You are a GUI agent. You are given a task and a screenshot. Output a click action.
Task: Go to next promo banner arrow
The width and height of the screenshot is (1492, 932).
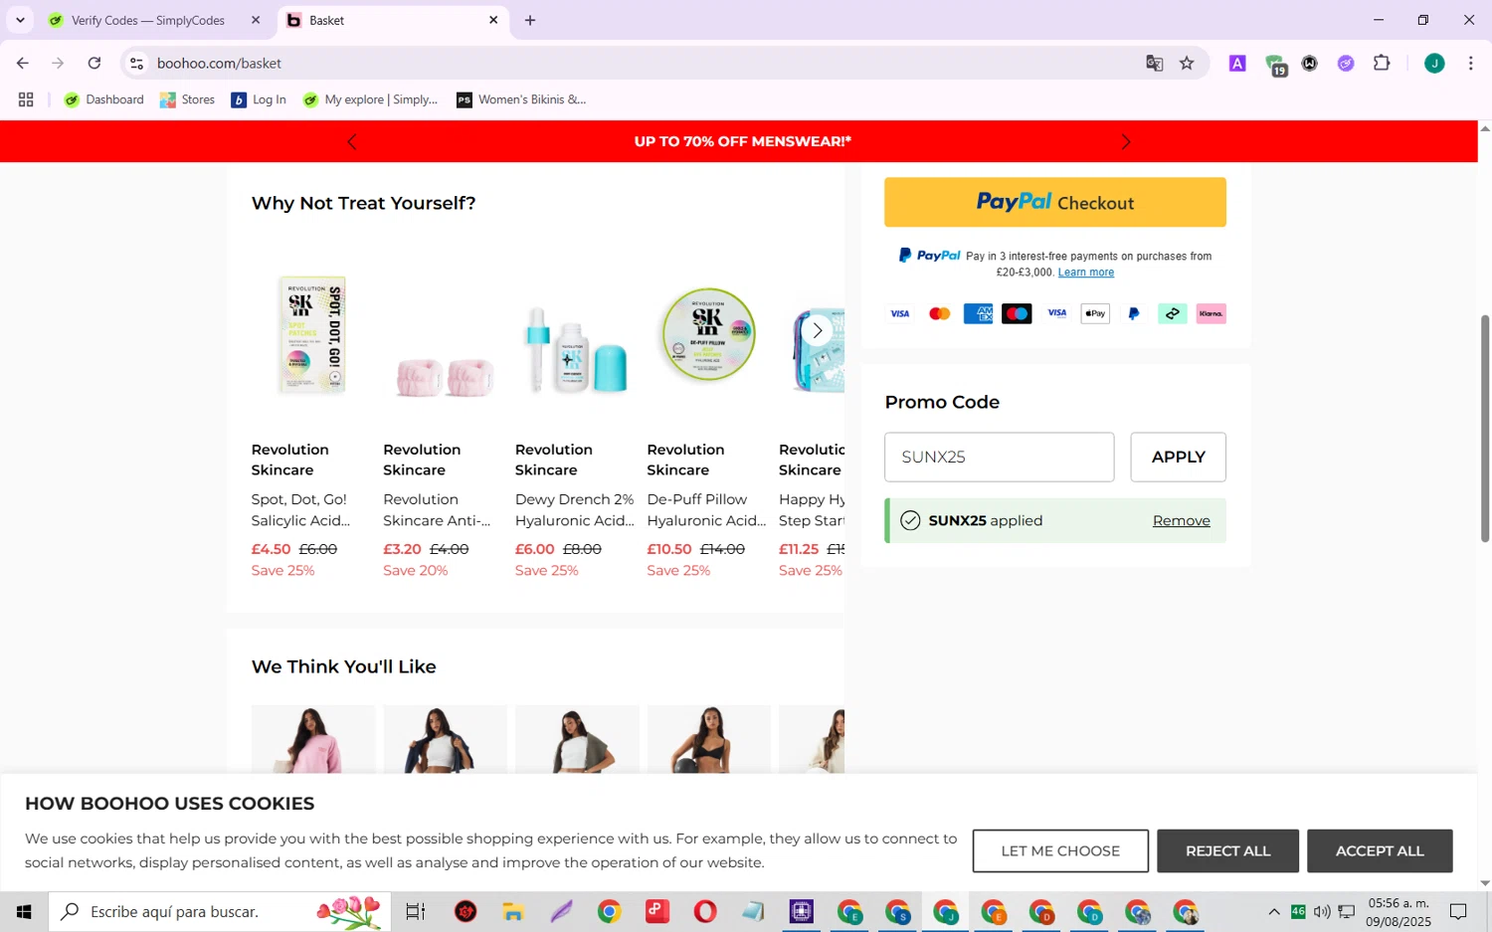[1125, 142]
